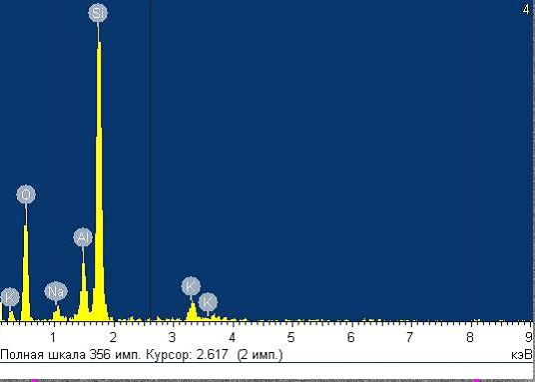The width and height of the screenshot is (535, 382).
Task: Click the 'Полная шкала 356 имп.' status text
Action: 70,355
